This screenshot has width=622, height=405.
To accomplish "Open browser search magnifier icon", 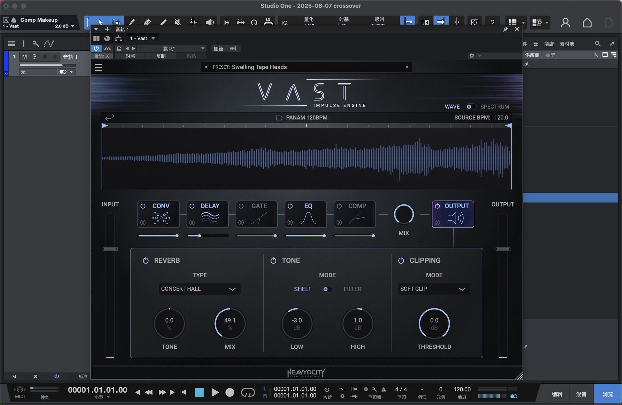I will (x=598, y=43).
